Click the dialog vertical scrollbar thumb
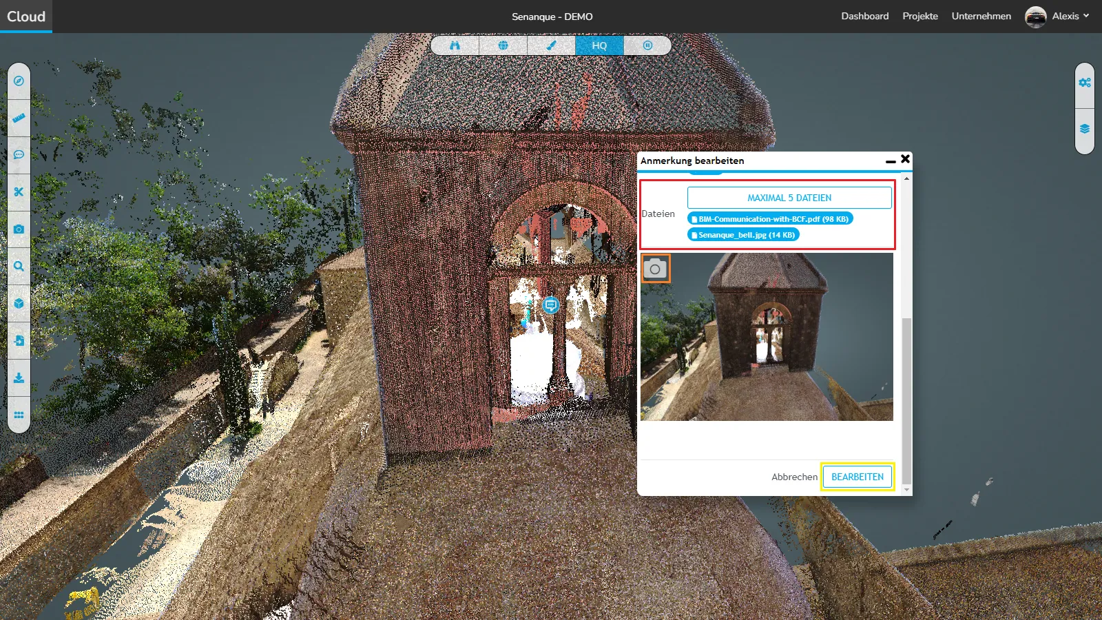This screenshot has width=1102, height=620. click(906, 401)
